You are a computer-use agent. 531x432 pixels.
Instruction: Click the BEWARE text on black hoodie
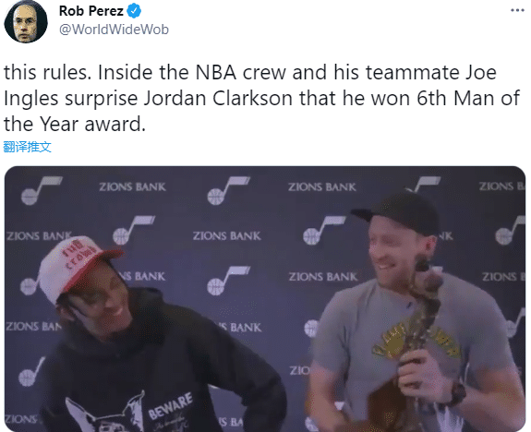[x=170, y=405]
